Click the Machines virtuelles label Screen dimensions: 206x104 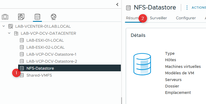point(183,67)
